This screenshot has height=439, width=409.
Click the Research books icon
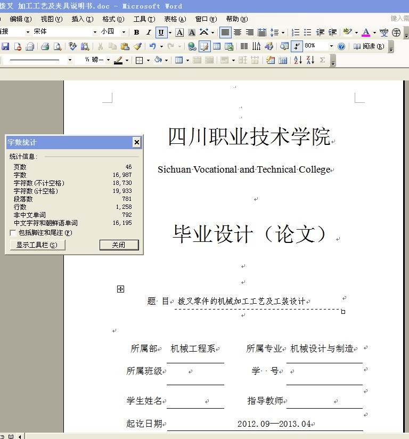[85, 46]
